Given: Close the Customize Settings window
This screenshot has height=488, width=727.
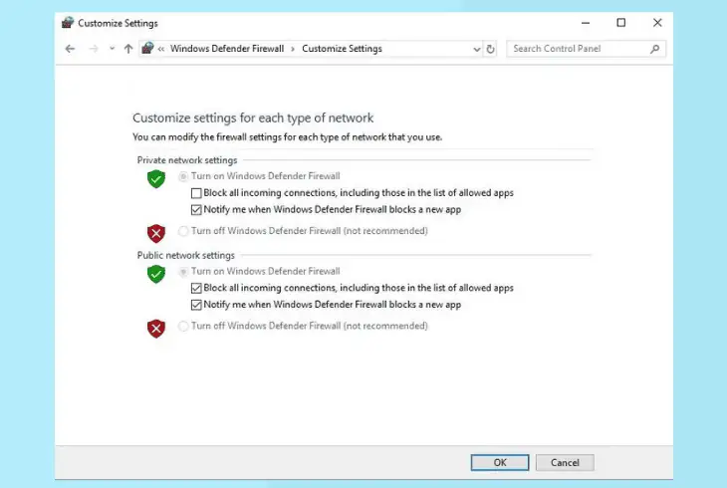Looking at the screenshot, I should (657, 23).
